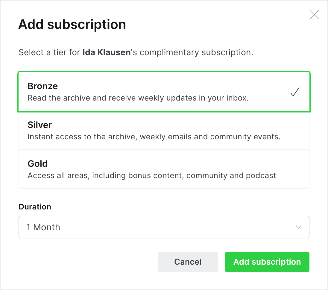328x290 pixels.
Task: Click Gold's bonus content description text
Action: pyautogui.click(x=152, y=175)
